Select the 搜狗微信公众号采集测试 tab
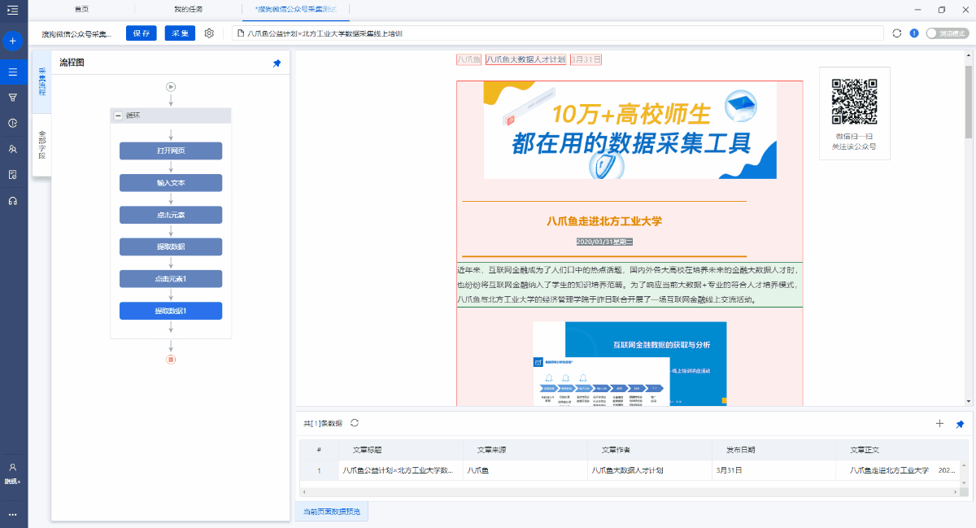The width and height of the screenshot is (976, 528). (295, 9)
